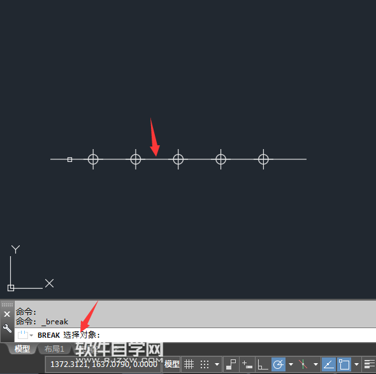Toggle lineweight display icon
The height and width of the screenshot is (374, 376).
tap(369, 364)
